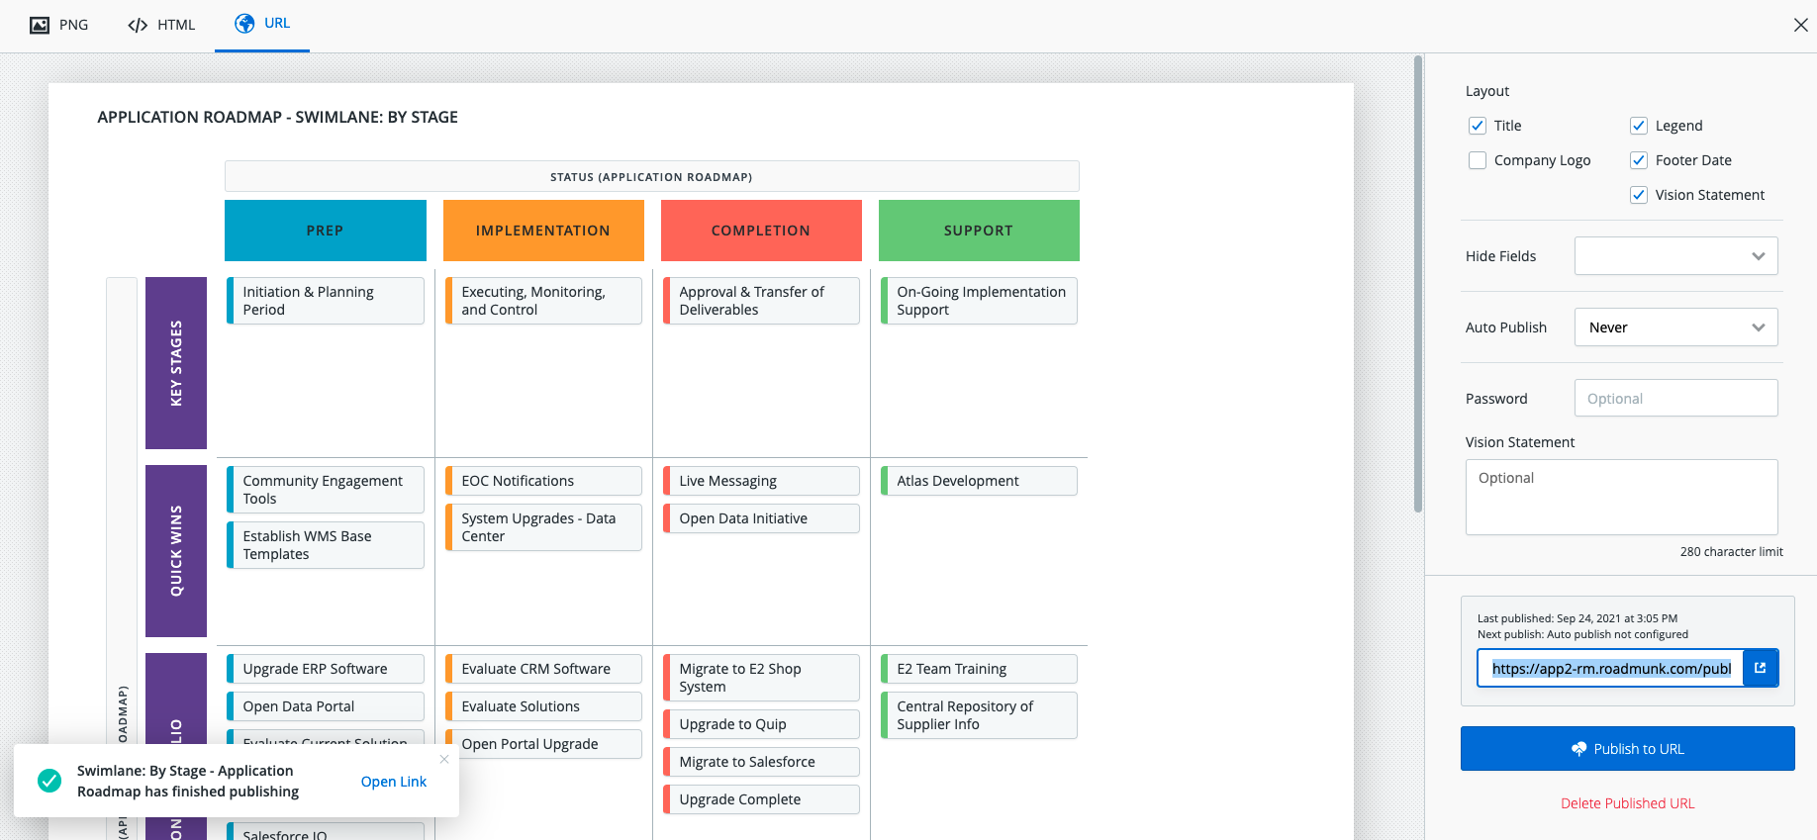Click the PREP column header

click(325, 231)
